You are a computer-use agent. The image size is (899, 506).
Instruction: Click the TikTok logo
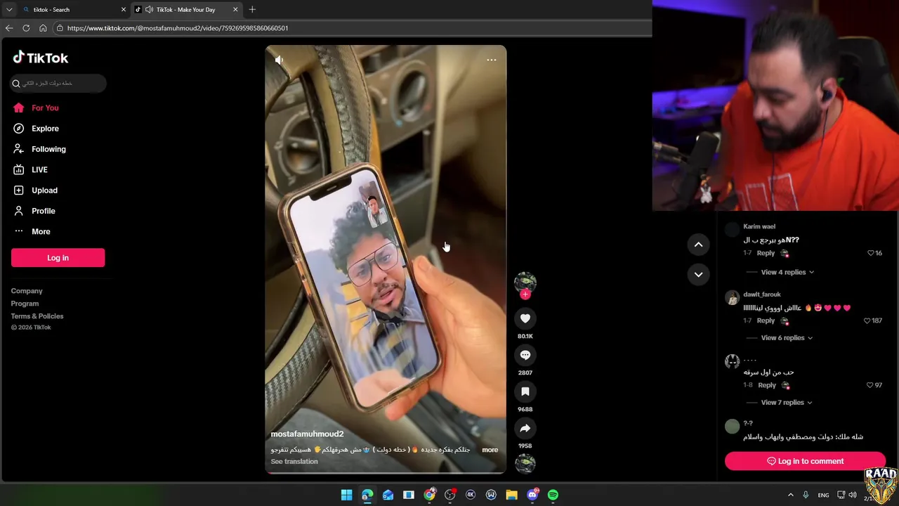point(40,58)
